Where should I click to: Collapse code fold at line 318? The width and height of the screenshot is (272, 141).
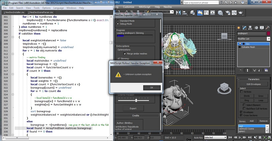(x=13, y=74)
